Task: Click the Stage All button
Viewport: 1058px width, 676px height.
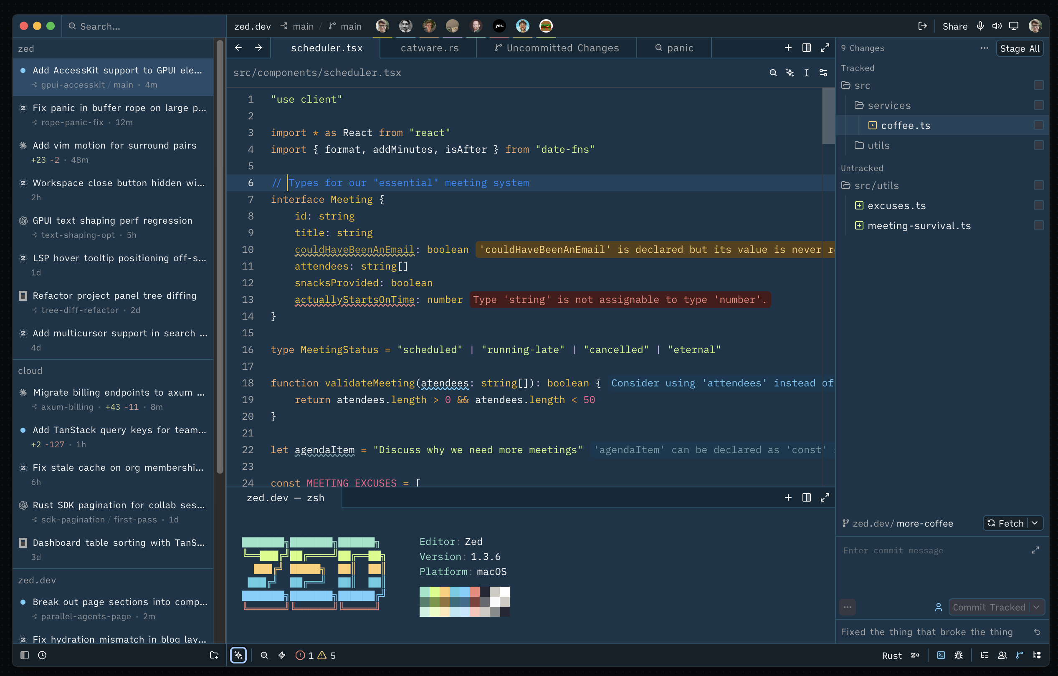Action: click(1019, 48)
